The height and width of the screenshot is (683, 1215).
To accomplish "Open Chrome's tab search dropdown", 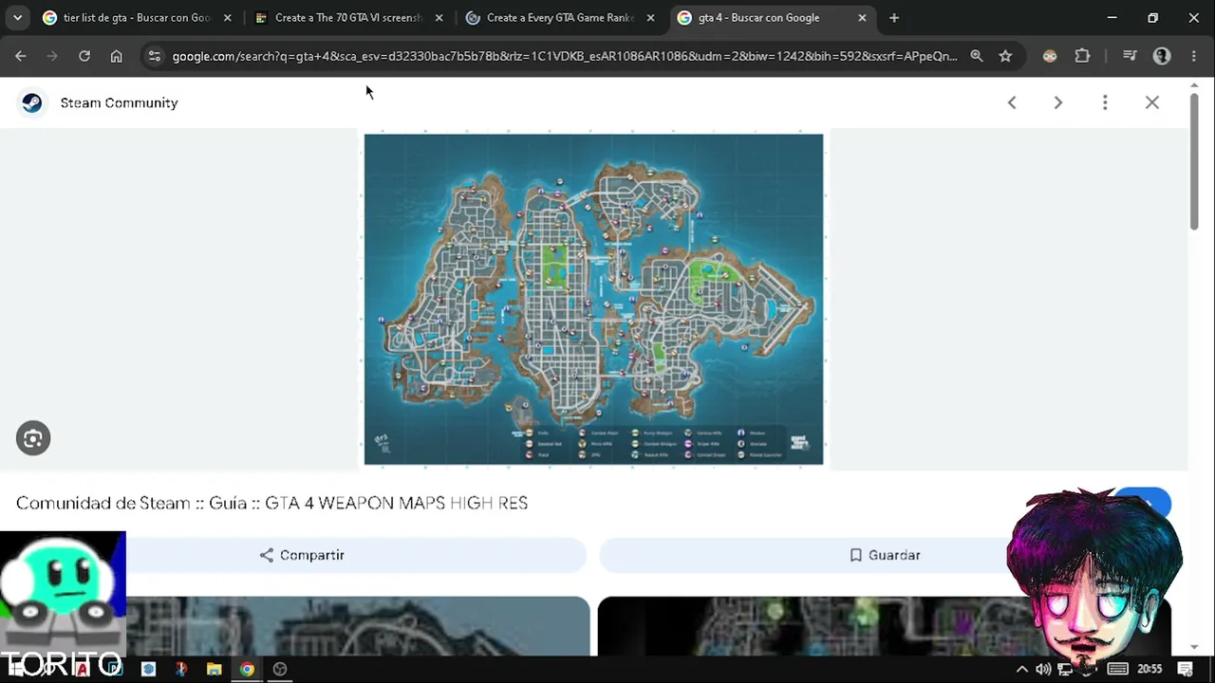I will (x=17, y=17).
